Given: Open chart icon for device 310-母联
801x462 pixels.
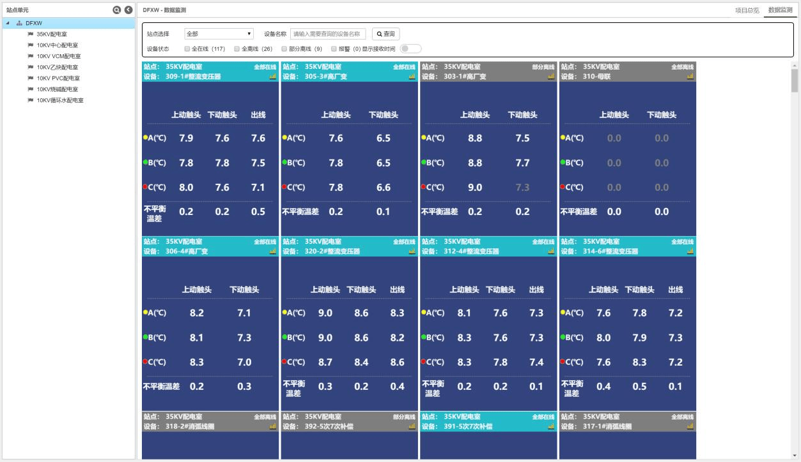Looking at the screenshot, I should 690,77.
